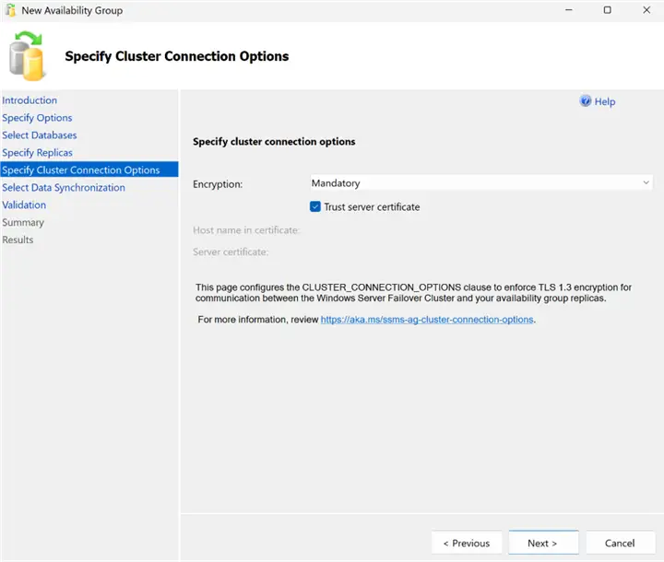Close the New Availability Group window
664x562 pixels.
coord(646,10)
